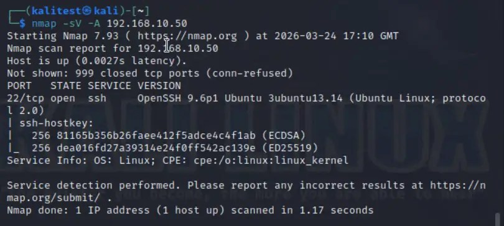Click the ssh-hostkey script heading

56,123
